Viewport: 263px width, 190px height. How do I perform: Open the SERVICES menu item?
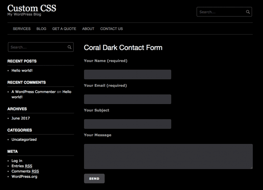[22, 29]
